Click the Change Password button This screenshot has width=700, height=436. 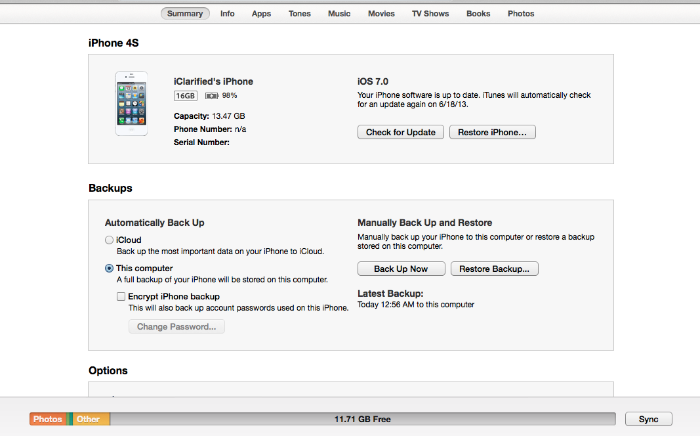tap(176, 326)
